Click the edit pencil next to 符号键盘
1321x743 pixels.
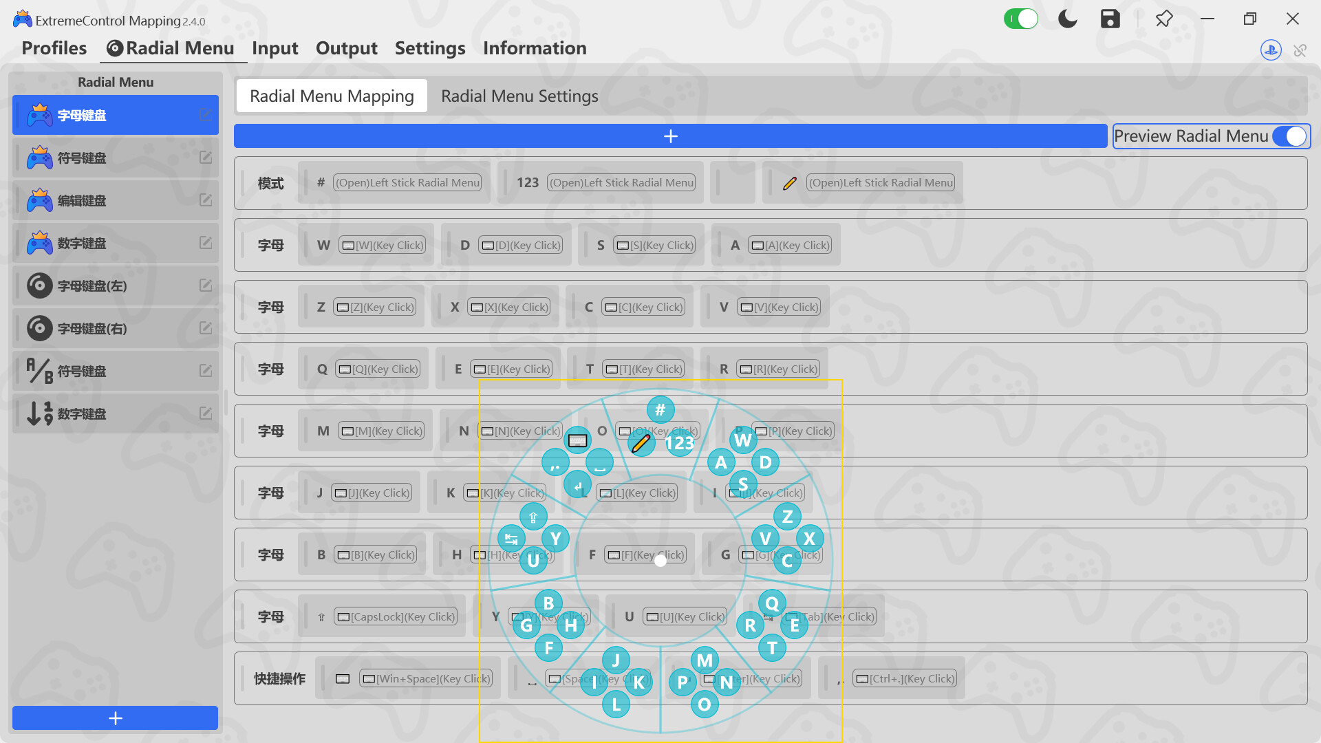(x=205, y=158)
